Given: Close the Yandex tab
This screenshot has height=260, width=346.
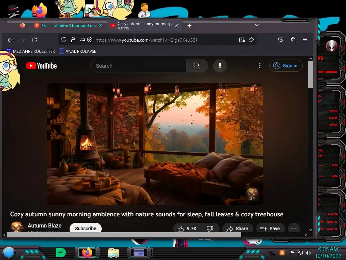Looking at the screenshot, I should click(101, 25).
